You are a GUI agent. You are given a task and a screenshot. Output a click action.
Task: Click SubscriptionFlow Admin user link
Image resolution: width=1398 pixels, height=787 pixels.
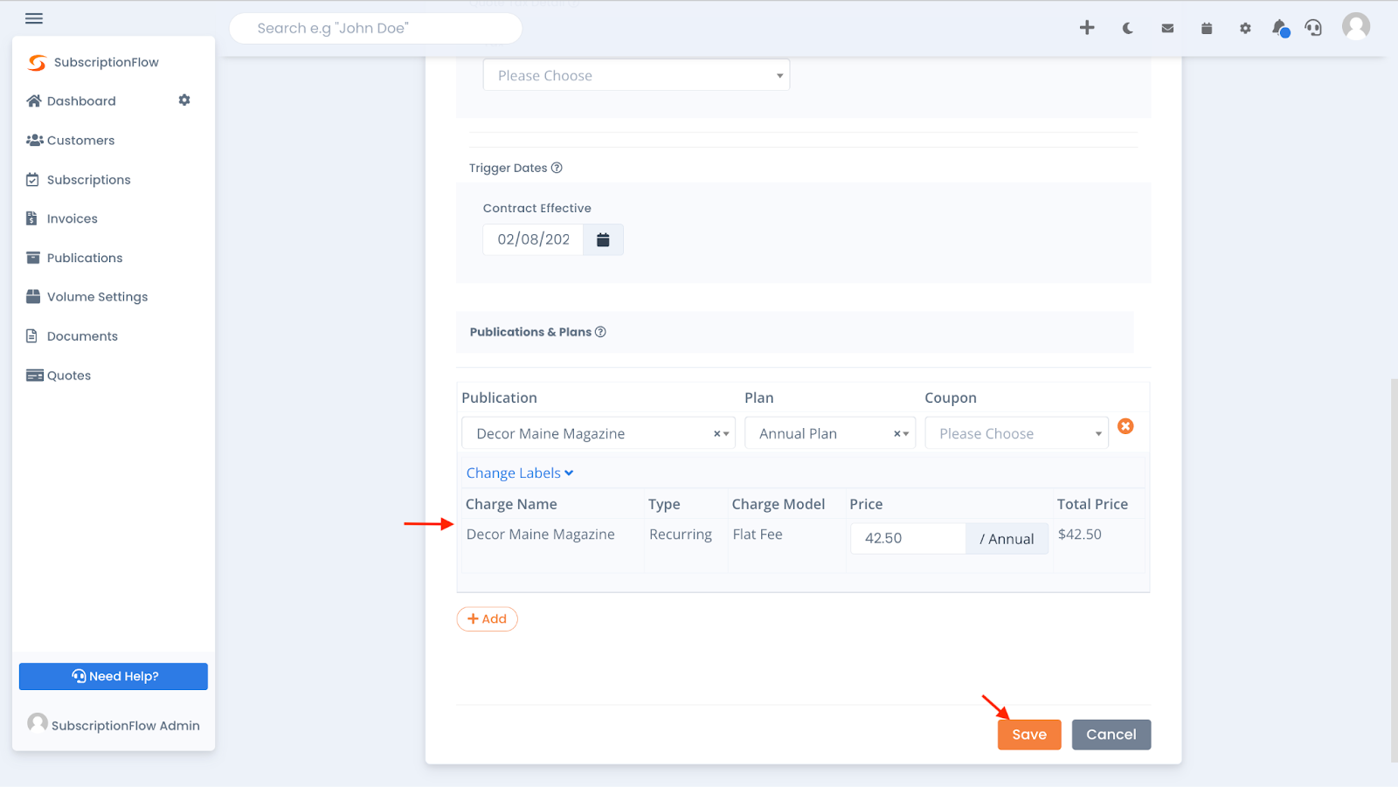click(114, 725)
